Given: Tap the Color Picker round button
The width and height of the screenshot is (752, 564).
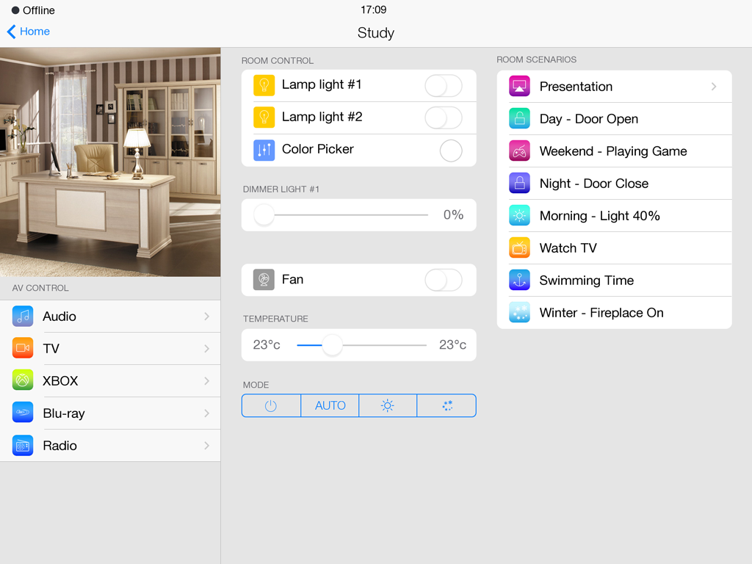Looking at the screenshot, I should click(451, 151).
